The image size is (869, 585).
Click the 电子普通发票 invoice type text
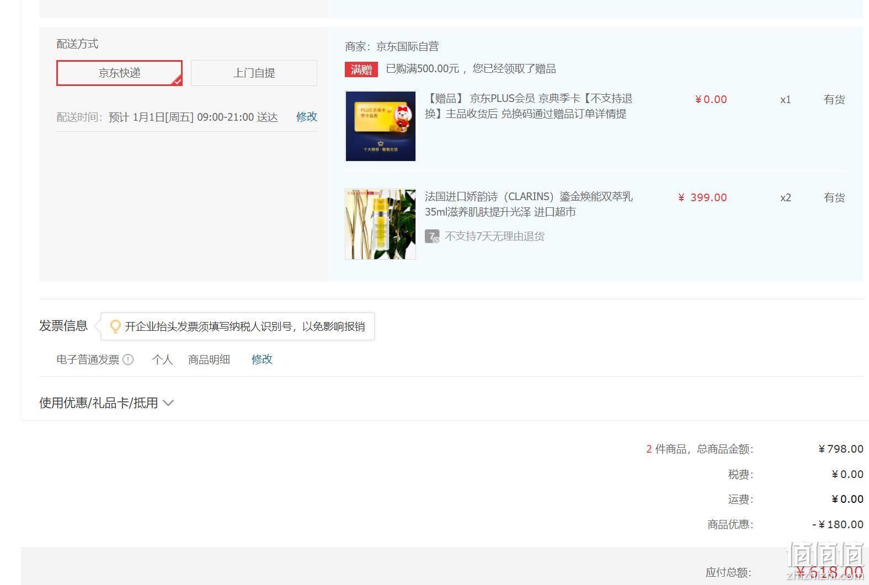tap(88, 359)
